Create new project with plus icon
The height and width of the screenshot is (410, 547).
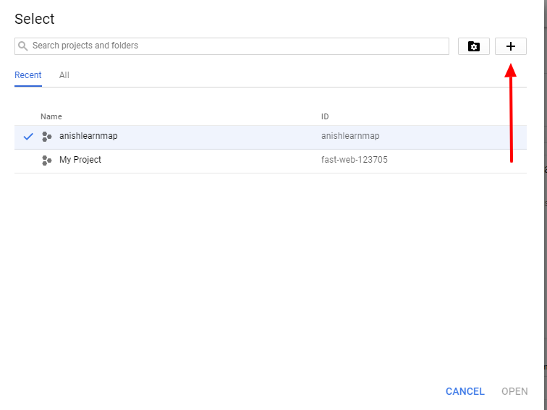click(x=511, y=46)
